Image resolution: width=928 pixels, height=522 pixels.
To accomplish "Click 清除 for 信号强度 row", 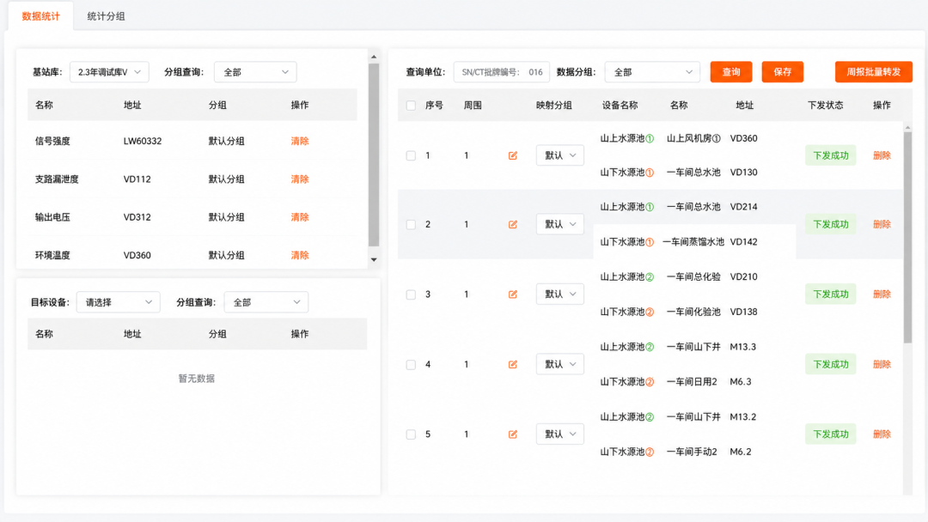I will [300, 141].
